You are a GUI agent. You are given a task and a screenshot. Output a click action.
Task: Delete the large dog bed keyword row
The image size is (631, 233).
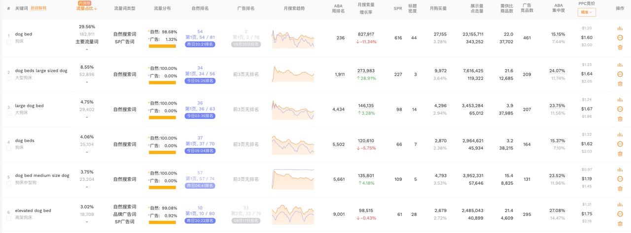[x=620, y=118]
